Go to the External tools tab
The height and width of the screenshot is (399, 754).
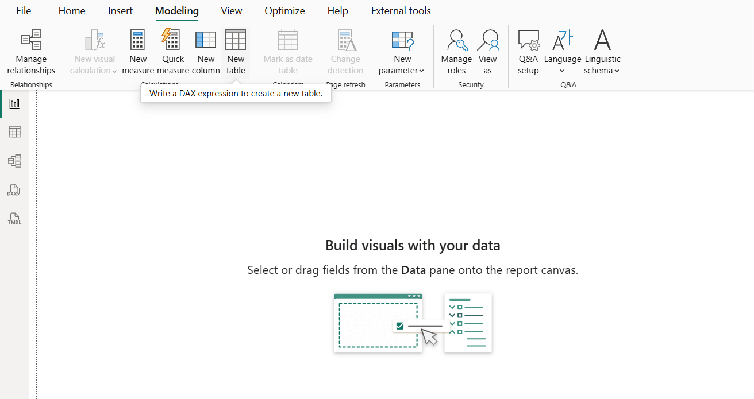click(x=401, y=11)
